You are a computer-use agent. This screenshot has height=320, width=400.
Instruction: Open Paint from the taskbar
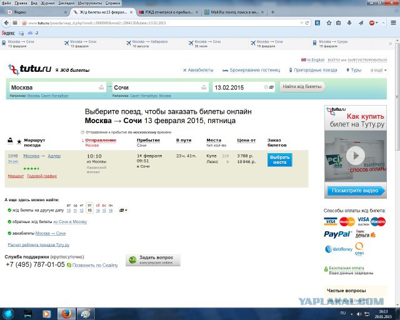coord(86,314)
